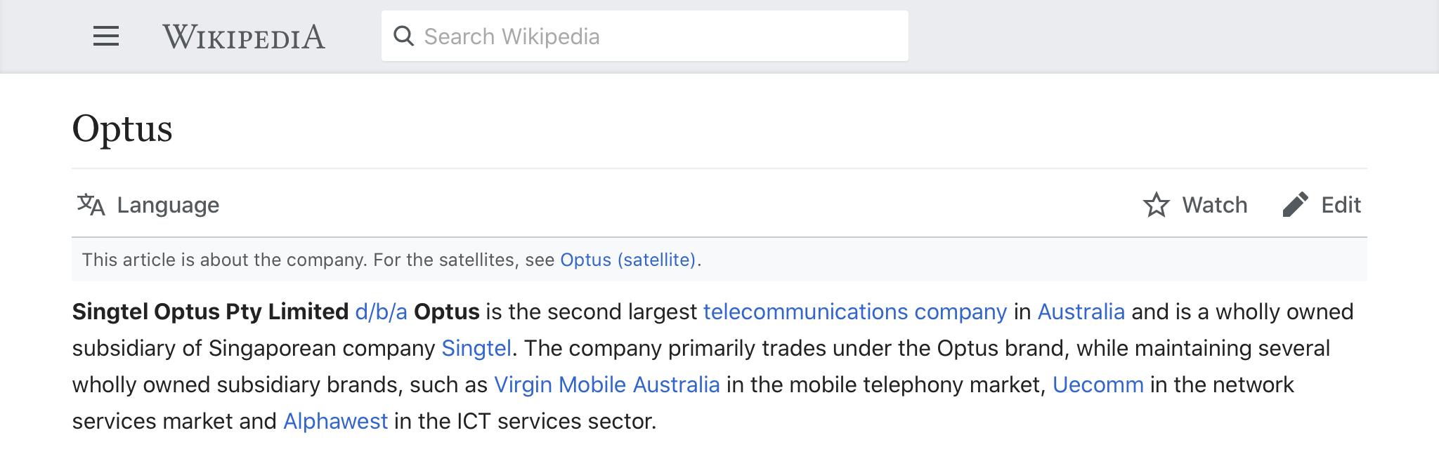
Task: Visit the Virgin Mobile Australia link
Action: (x=607, y=385)
